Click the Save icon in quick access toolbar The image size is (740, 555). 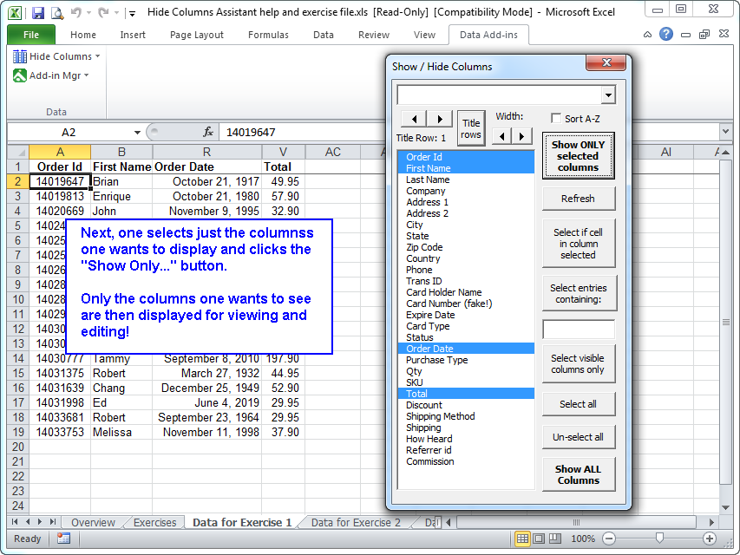click(38, 12)
